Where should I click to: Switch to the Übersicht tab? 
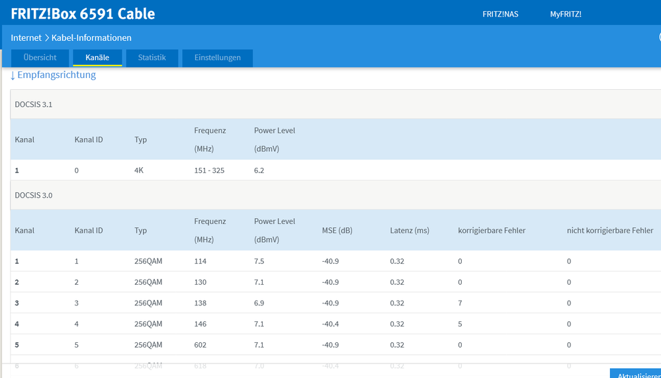(x=40, y=57)
